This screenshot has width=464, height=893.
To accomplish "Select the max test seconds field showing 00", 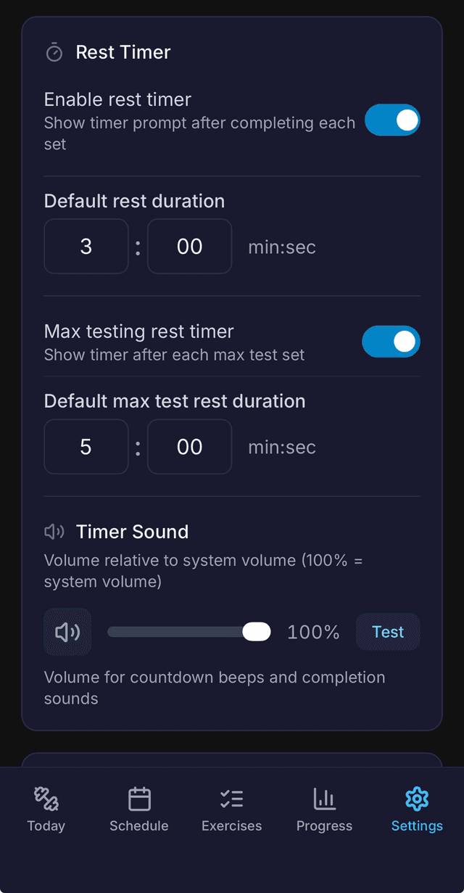I will [189, 446].
